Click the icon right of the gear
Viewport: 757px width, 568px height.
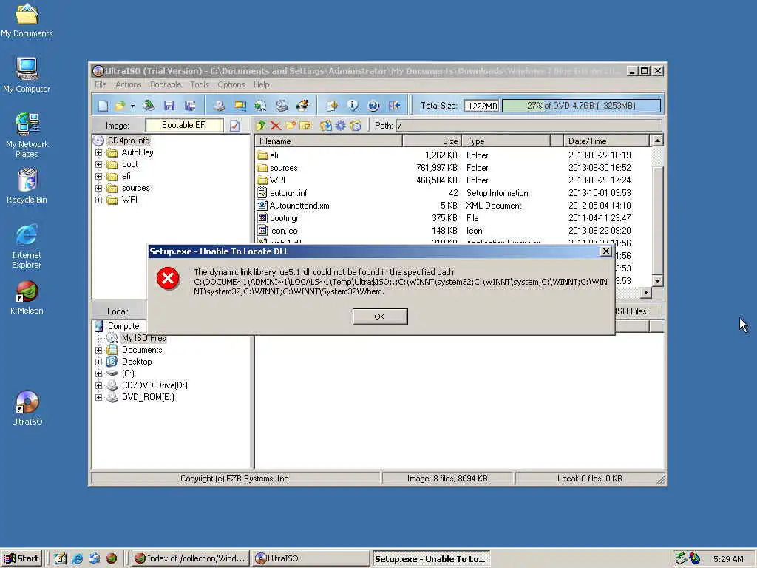click(356, 126)
